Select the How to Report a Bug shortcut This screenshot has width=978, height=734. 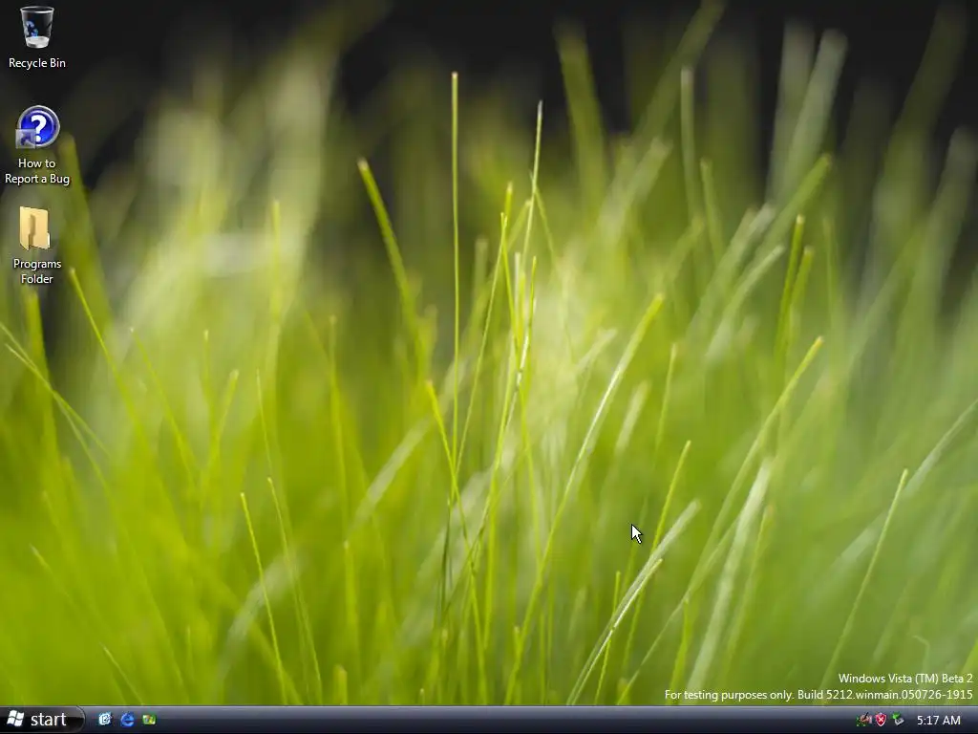click(37, 127)
